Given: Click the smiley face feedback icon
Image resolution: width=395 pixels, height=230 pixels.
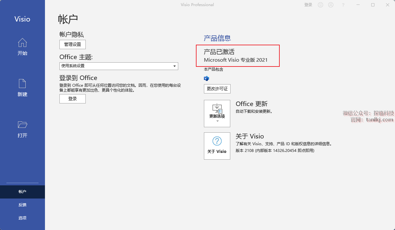Looking at the screenshot, I should (320, 5).
